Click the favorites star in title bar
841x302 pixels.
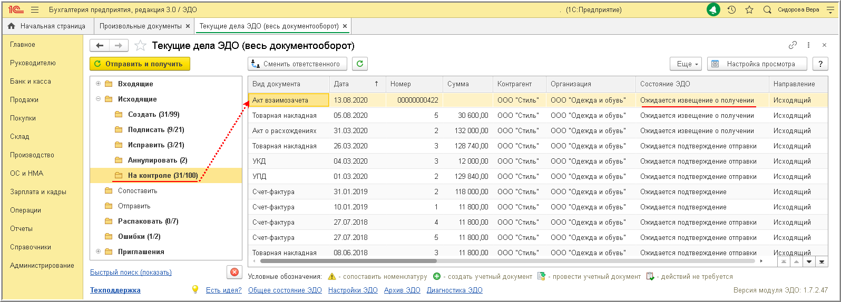(x=749, y=10)
